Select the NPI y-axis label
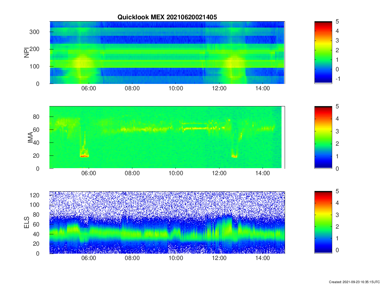 click(x=27, y=52)
